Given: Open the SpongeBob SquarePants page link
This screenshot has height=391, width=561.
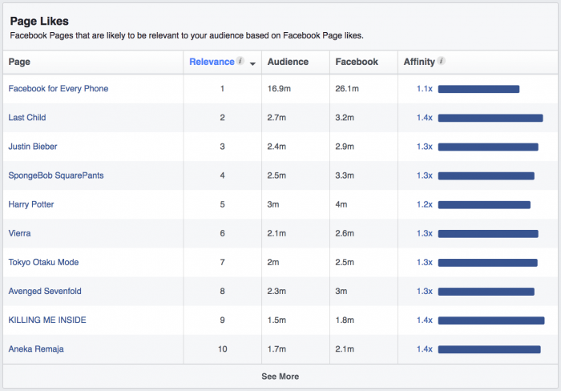Looking at the screenshot, I should 55,175.
